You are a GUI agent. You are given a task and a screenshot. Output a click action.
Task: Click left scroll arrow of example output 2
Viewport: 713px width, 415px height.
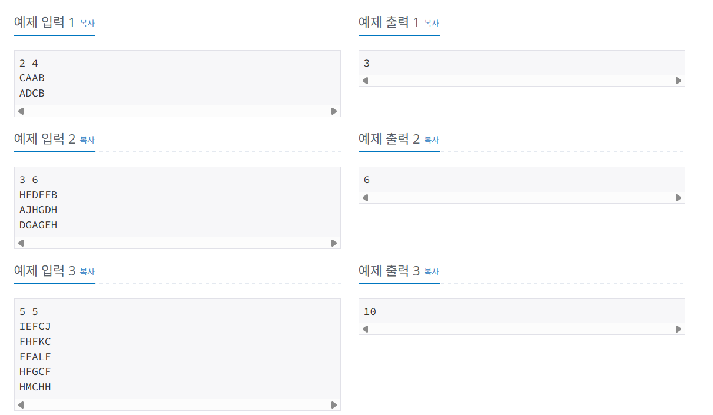365,198
